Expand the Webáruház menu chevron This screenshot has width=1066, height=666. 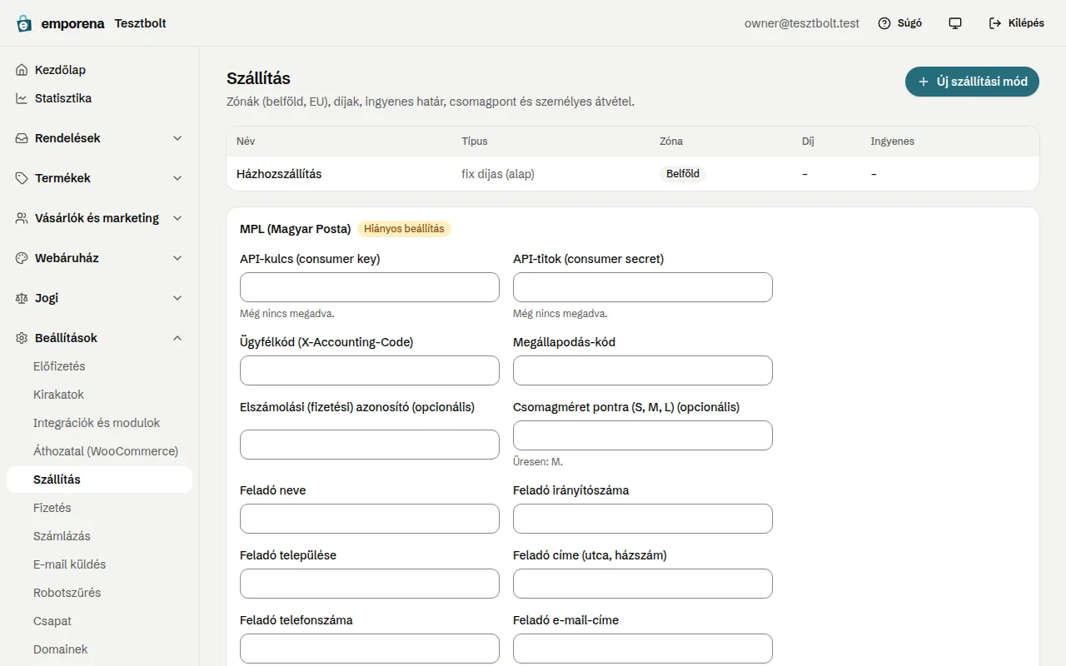tap(177, 258)
